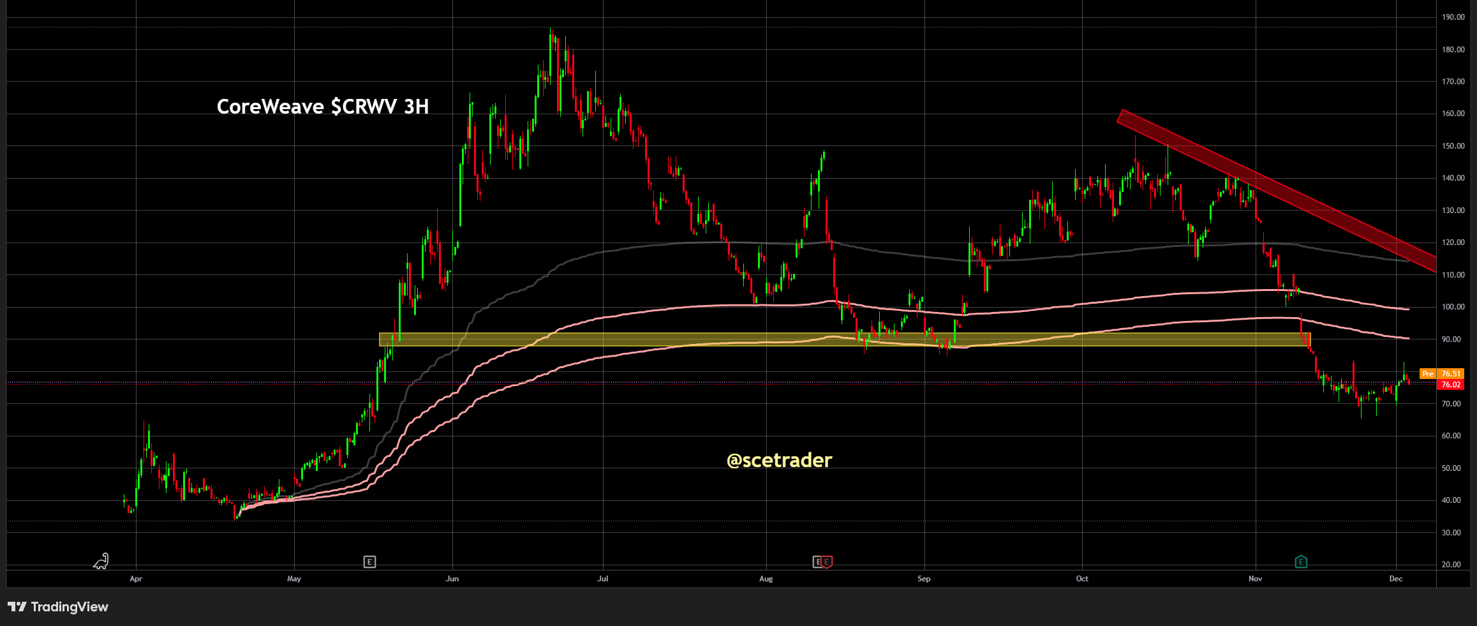Click the 170.00 price axis label
The width and height of the screenshot is (1477, 626).
point(1453,82)
